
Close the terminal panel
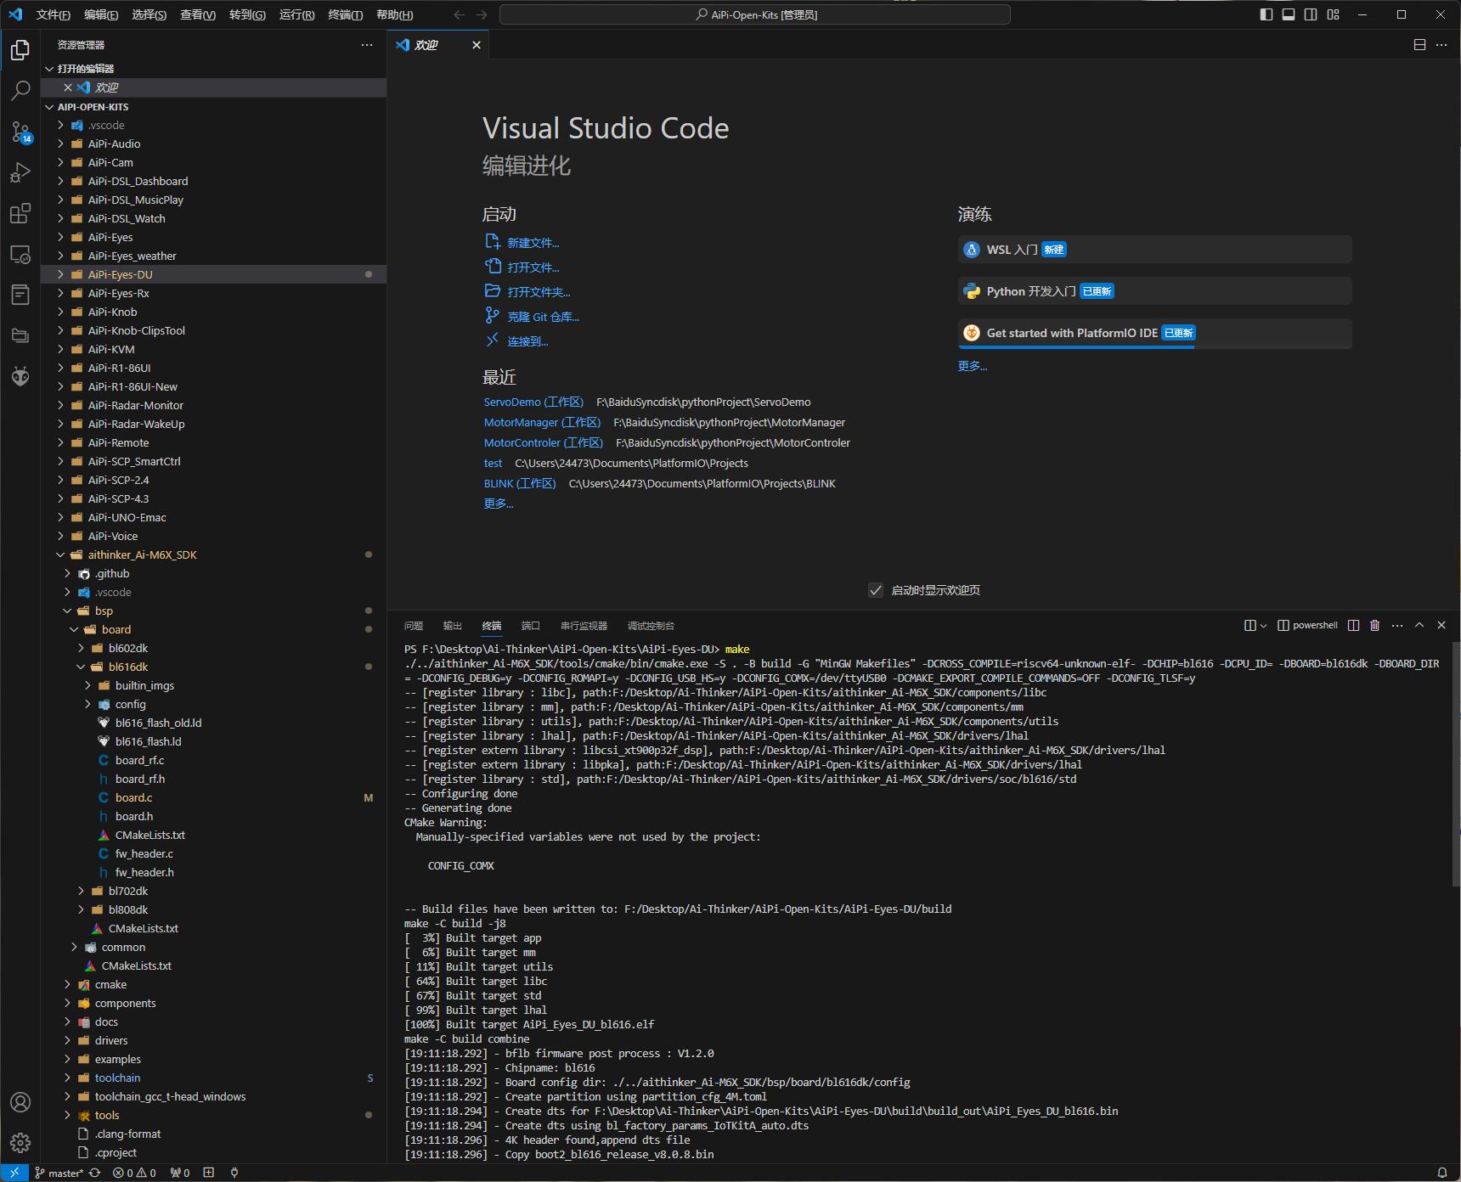tap(1441, 625)
